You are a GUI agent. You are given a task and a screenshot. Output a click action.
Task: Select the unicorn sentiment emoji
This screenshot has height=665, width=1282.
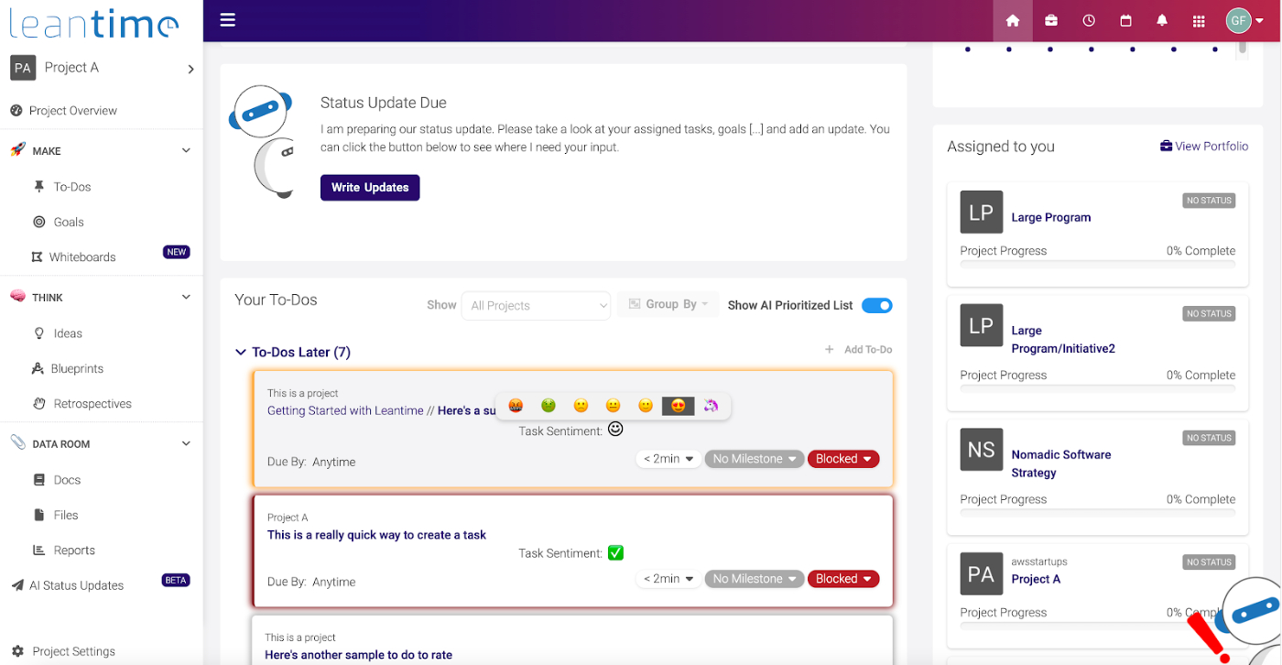(712, 405)
